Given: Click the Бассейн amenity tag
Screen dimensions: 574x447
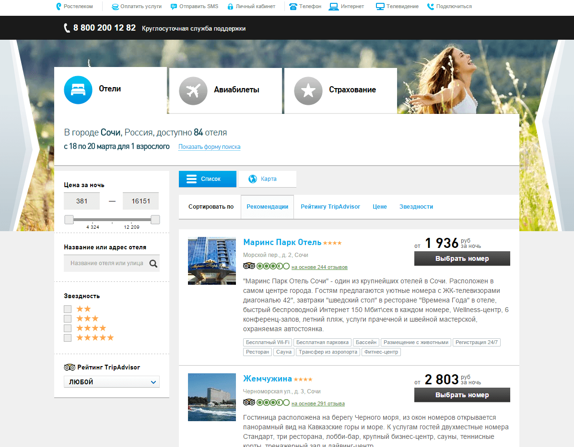Looking at the screenshot, I should tap(366, 343).
